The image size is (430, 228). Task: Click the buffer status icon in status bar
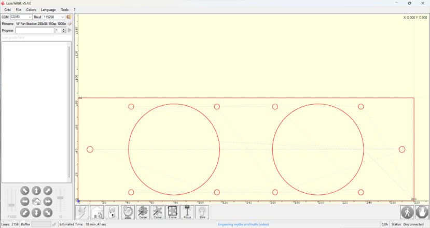[x=54, y=224]
